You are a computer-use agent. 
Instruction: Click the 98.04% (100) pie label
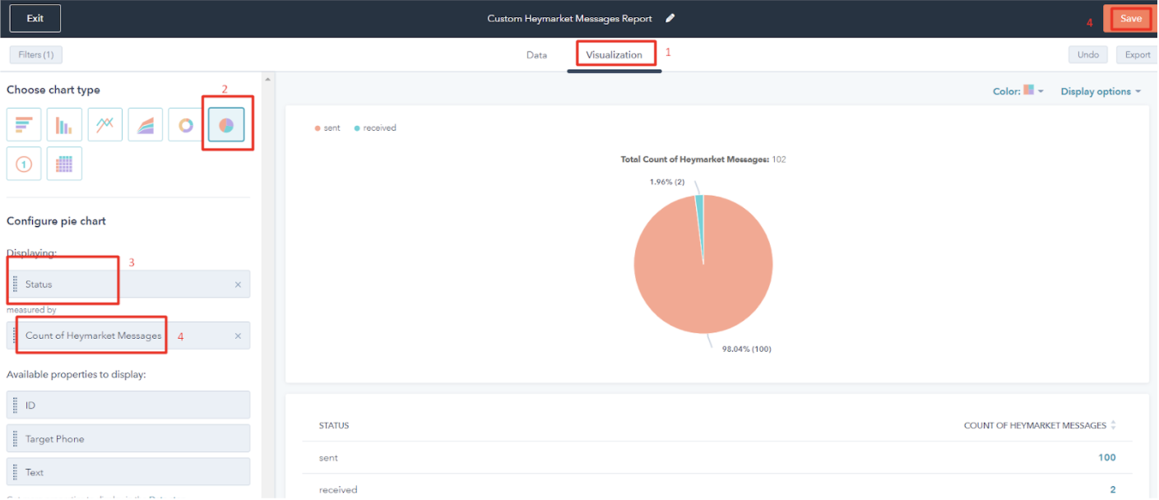pos(747,349)
